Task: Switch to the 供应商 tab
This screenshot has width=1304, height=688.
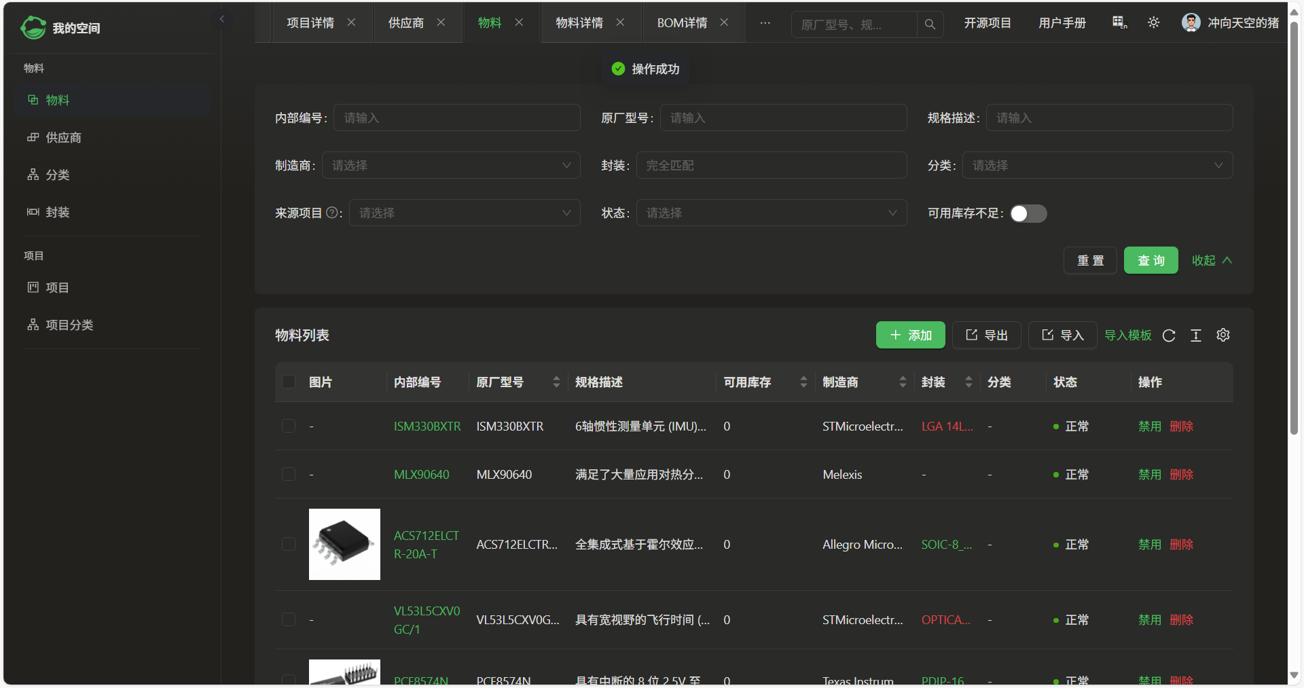Action: point(405,23)
